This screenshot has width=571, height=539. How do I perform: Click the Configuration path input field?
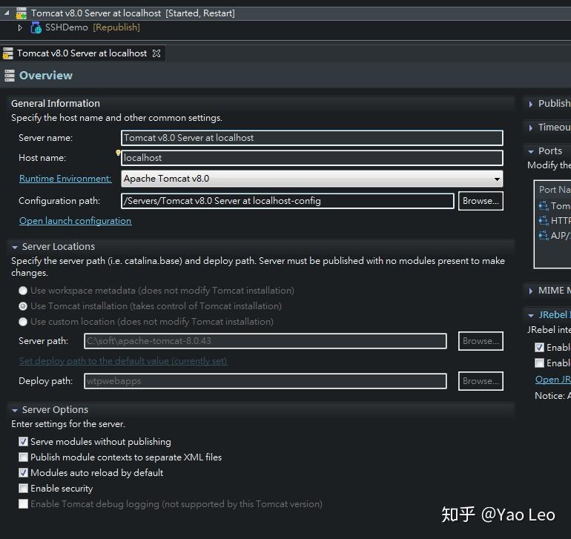(x=287, y=201)
